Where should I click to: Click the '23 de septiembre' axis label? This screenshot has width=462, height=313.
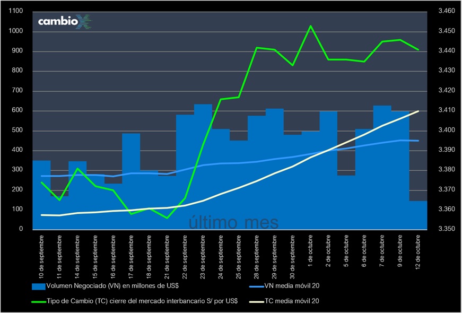[203, 257]
